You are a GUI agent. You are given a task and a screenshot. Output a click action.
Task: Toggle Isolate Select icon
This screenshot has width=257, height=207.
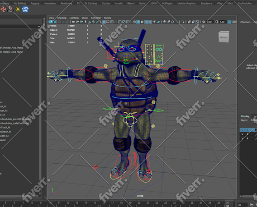coord(183,22)
